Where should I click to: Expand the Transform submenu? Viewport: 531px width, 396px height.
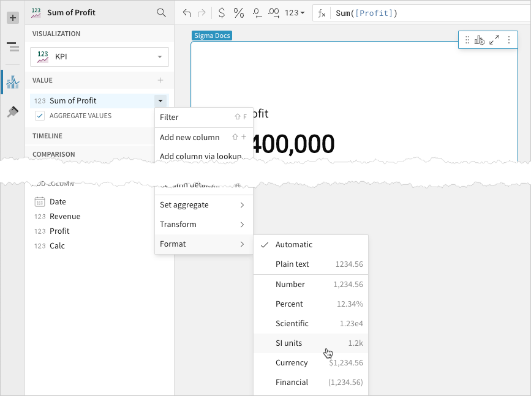[203, 225]
